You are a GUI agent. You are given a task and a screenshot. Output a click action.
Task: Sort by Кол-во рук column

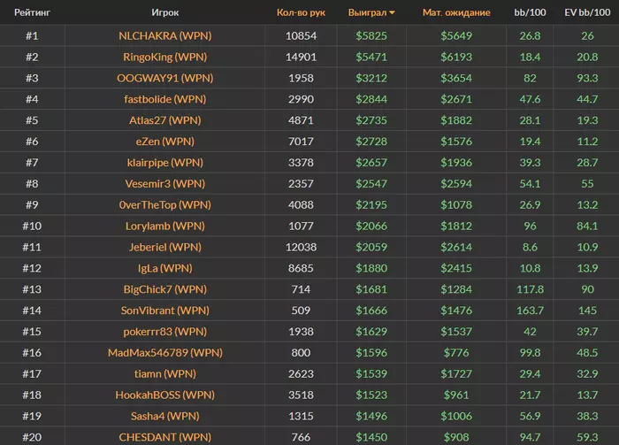tap(301, 13)
